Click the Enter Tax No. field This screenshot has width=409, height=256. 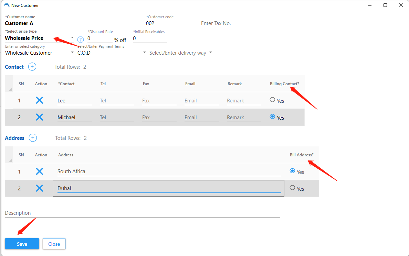pyautogui.click(x=227, y=23)
